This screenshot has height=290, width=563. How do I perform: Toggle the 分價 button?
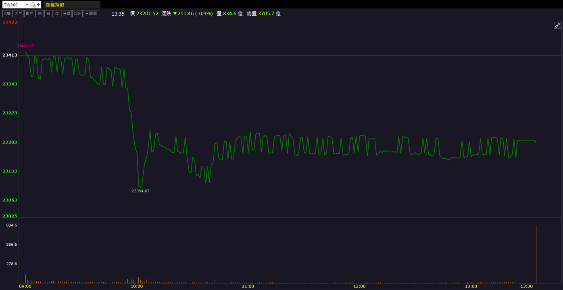coord(67,14)
